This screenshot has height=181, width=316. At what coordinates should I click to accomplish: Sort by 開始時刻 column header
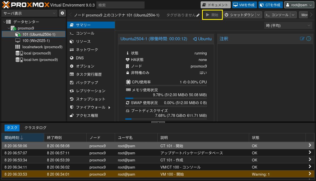(x=23, y=138)
